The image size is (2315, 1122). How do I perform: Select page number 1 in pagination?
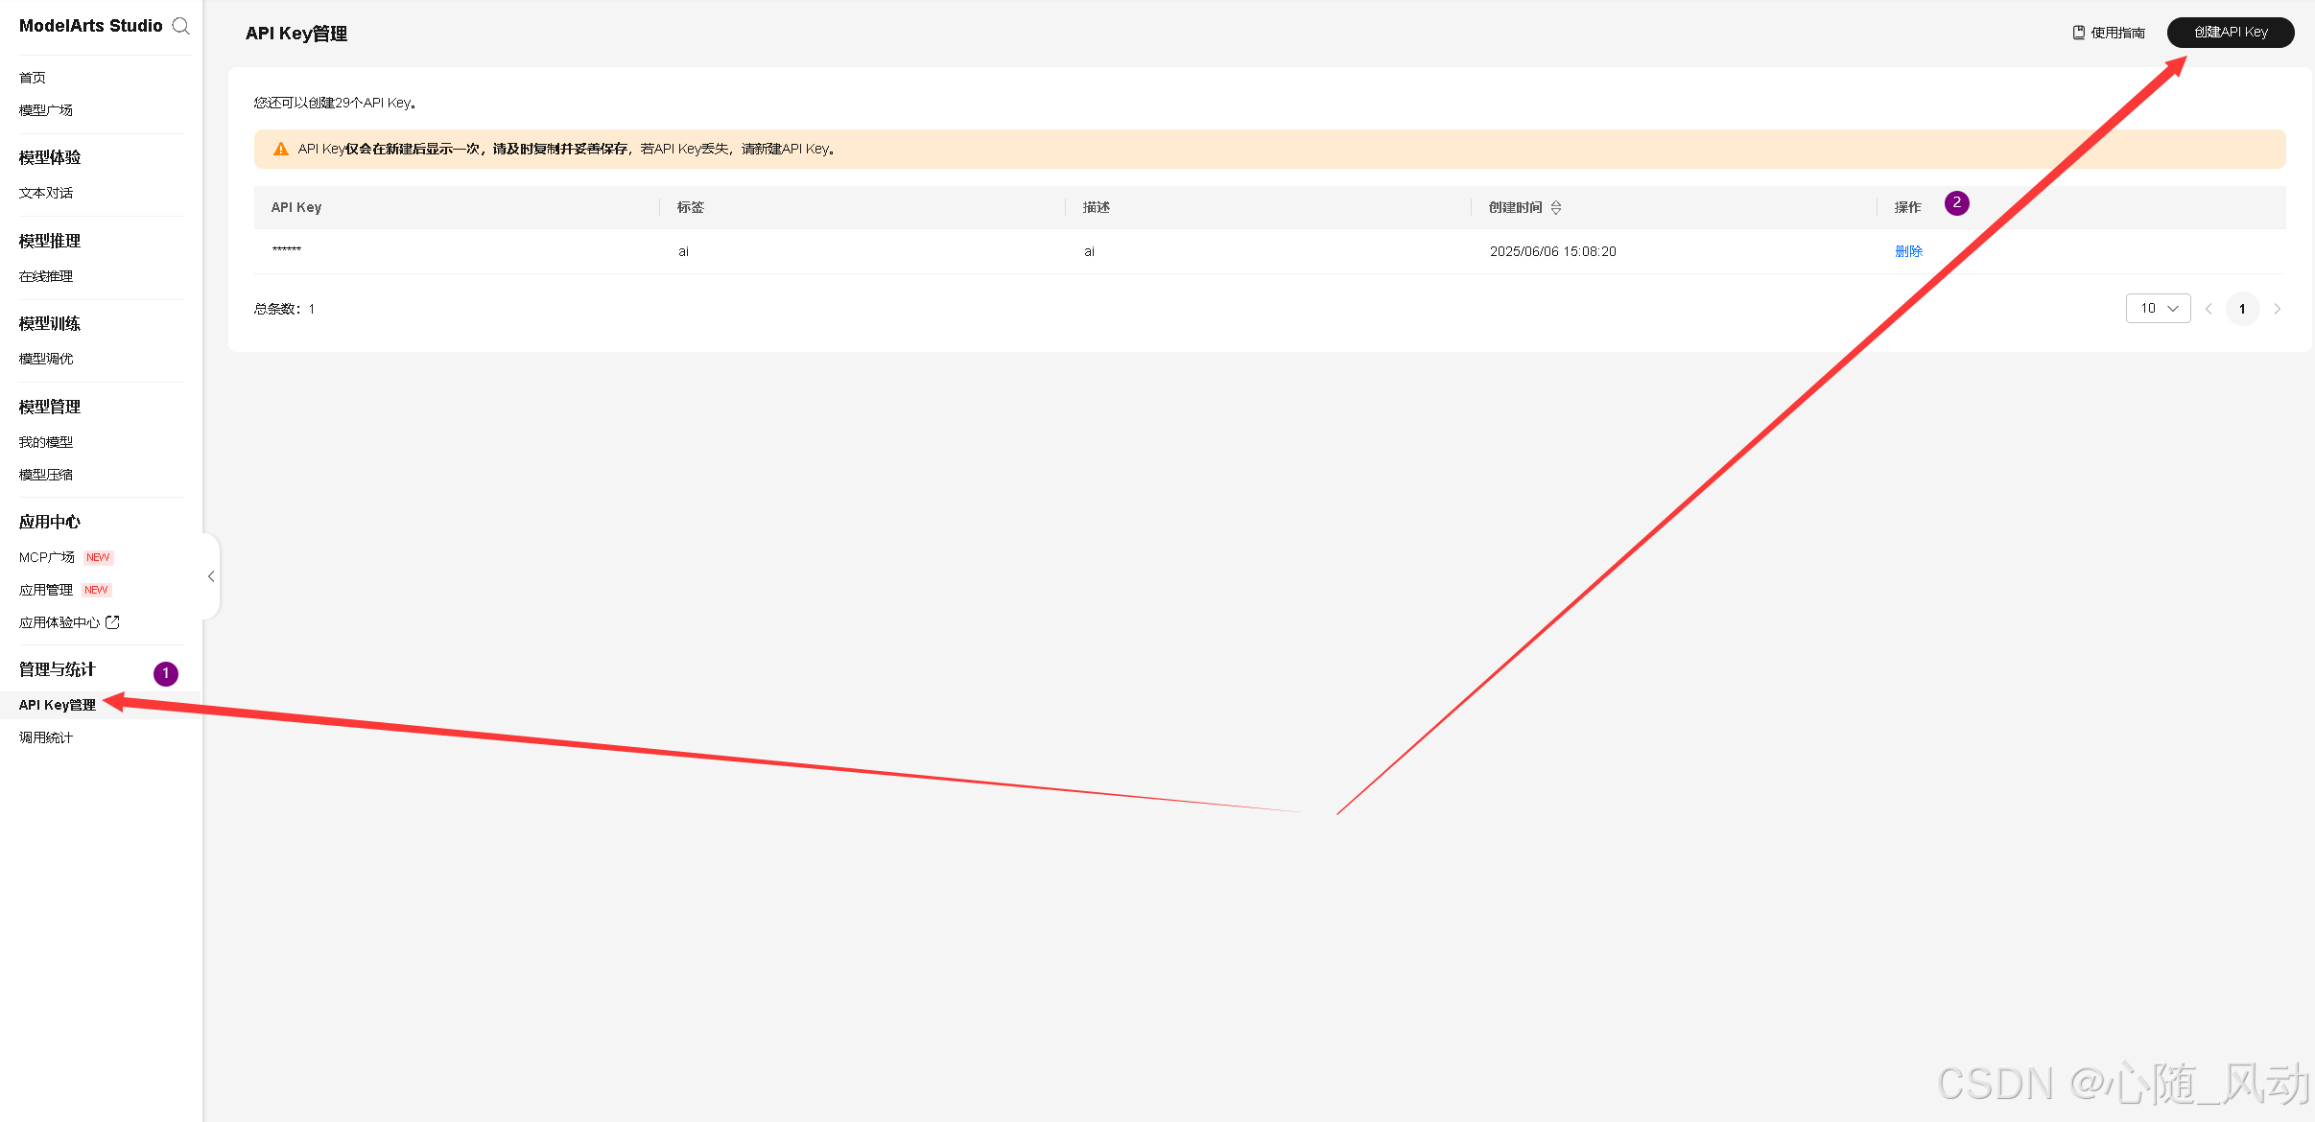point(2242,309)
